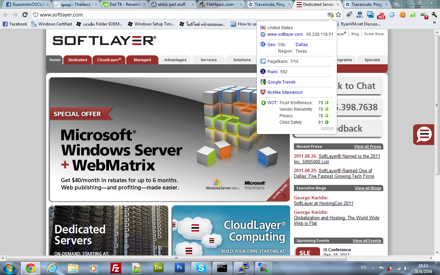Screen dimensions: 440x275
Task: Open Skype from the taskbar
Action: pos(201,268)
